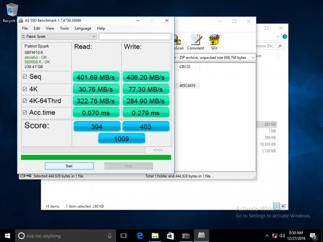The height and width of the screenshot is (242, 323).
Task: Click the SFX icon in WinRAR toolbar
Action: 214,41
